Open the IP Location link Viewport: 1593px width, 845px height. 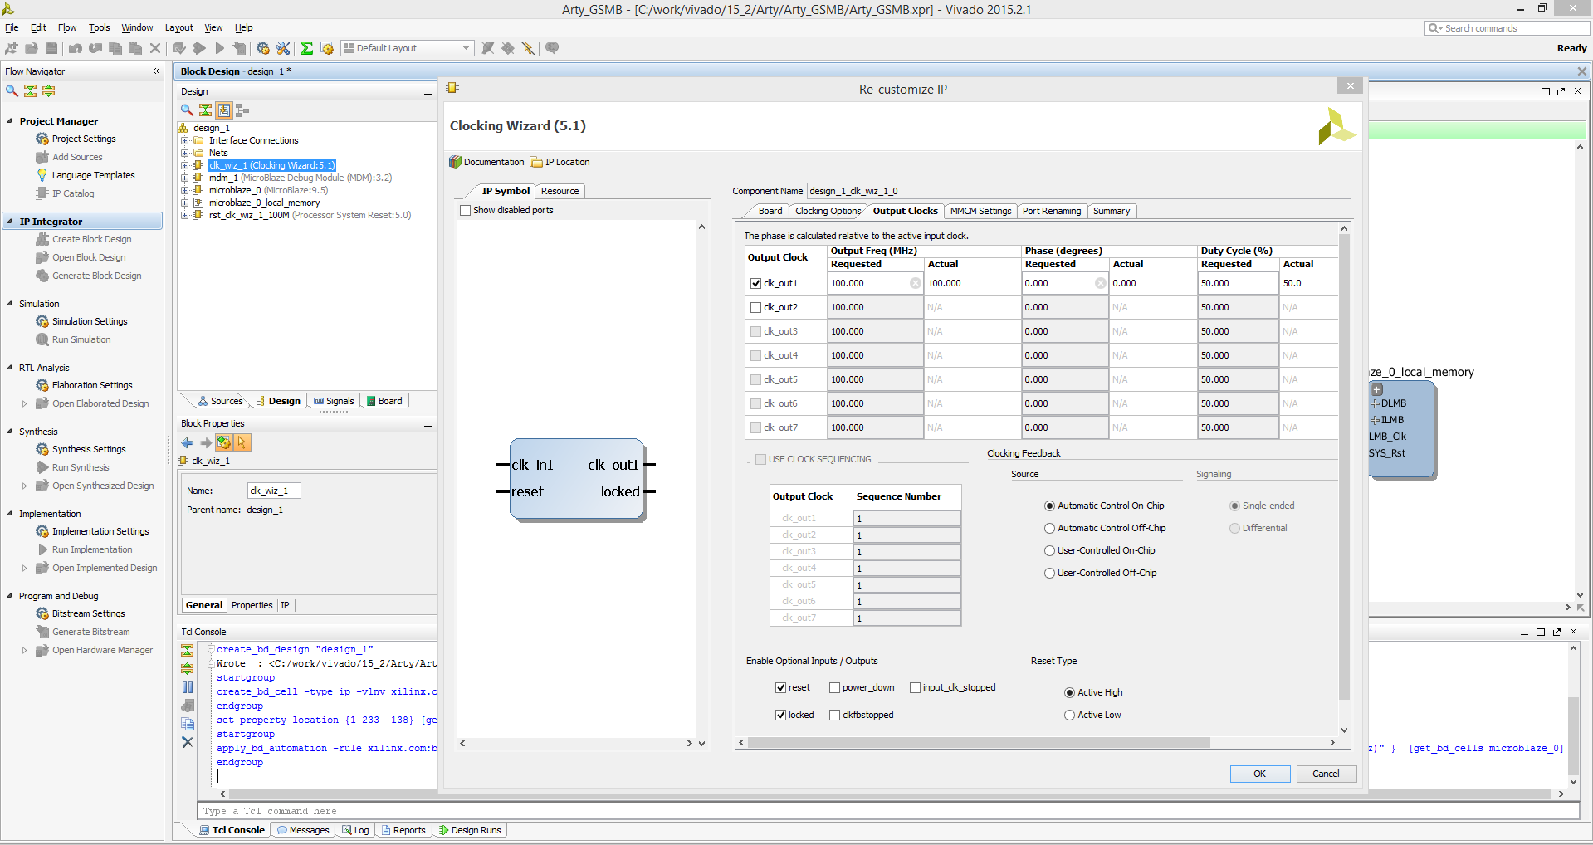coord(560,162)
